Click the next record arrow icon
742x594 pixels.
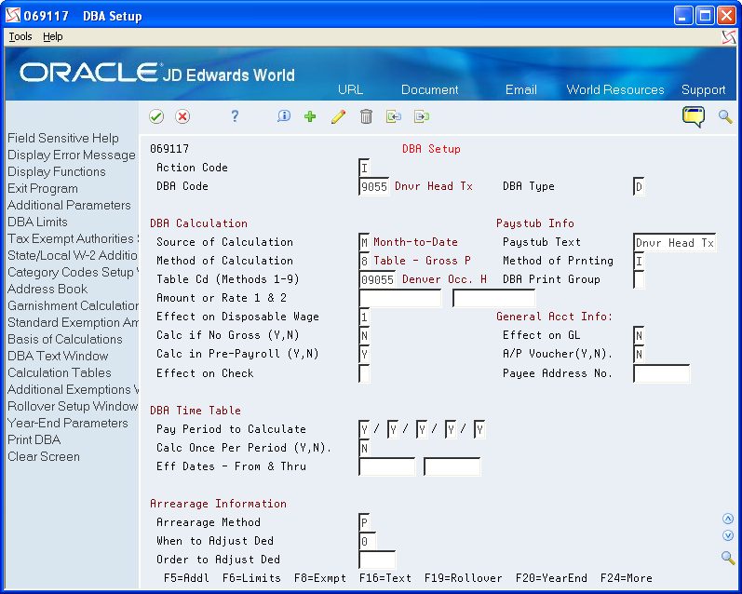pyautogui.click(x=422, y=116)
